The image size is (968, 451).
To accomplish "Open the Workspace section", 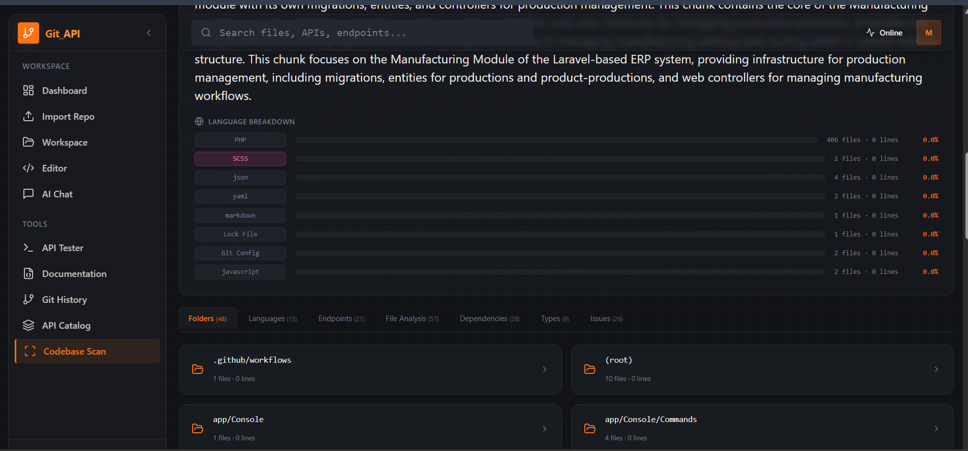I will click(x=87, y=142).
